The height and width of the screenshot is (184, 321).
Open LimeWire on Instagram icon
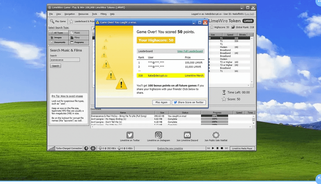pyautogui.click(x=158, y=135)
